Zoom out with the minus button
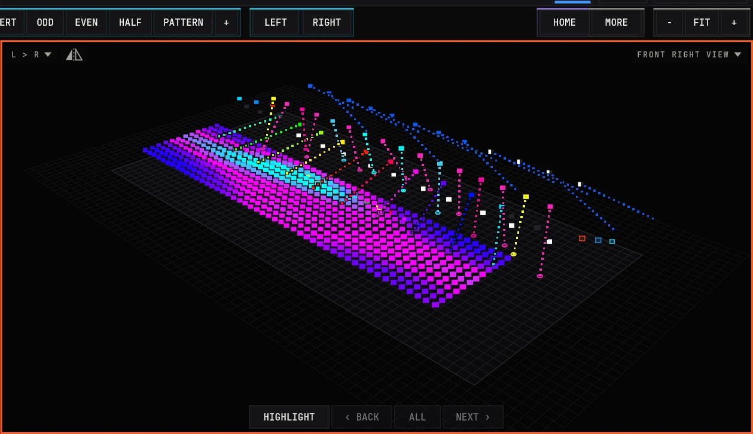 click(669, 23)
